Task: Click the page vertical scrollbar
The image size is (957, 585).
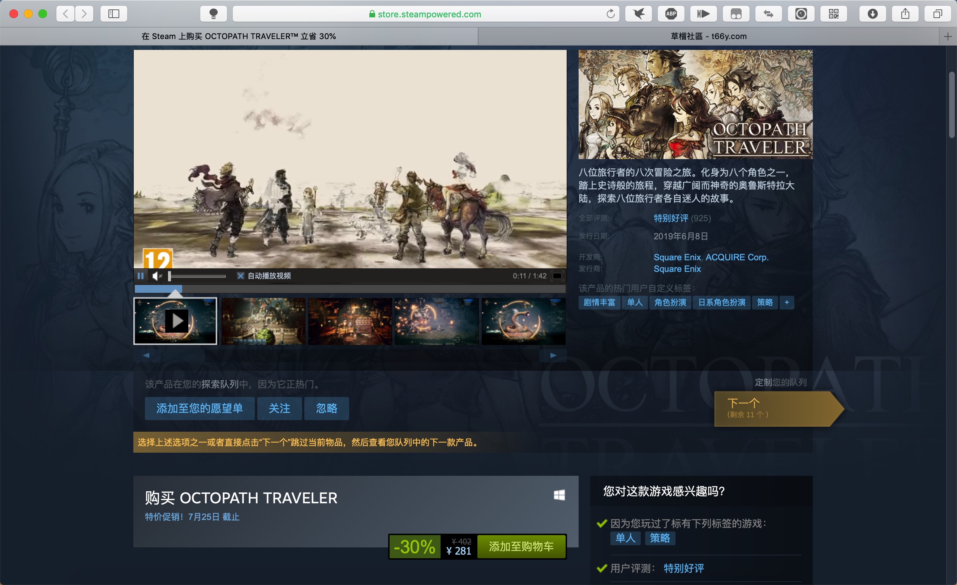Action: point(952,105)
